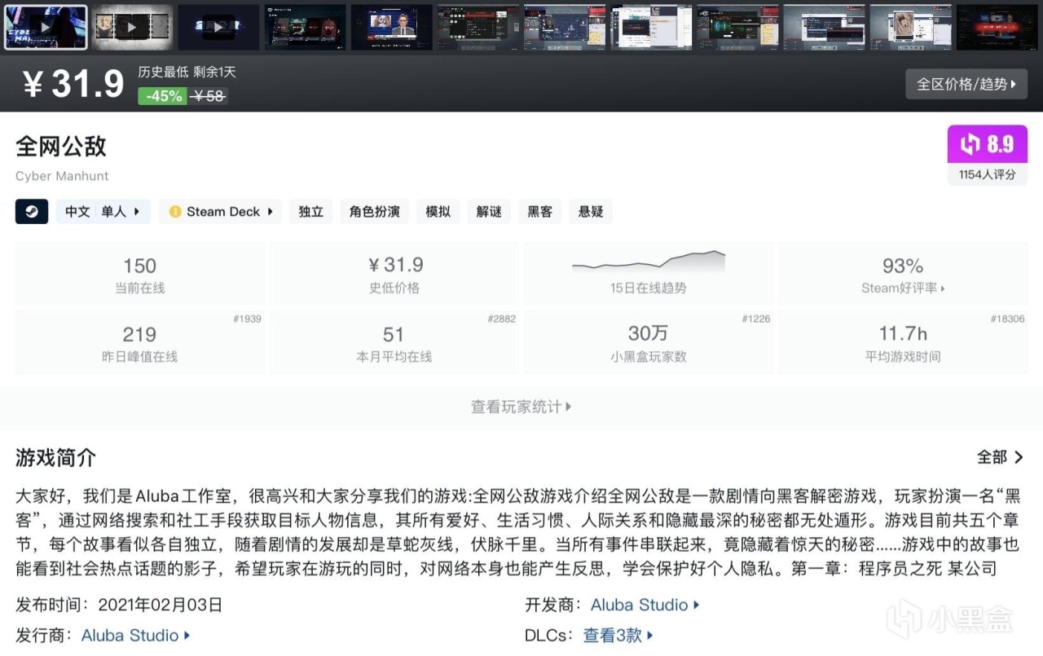Click the large ¥31.9 price in the header
Viewport: 1043px width, 656px height.
74,84
